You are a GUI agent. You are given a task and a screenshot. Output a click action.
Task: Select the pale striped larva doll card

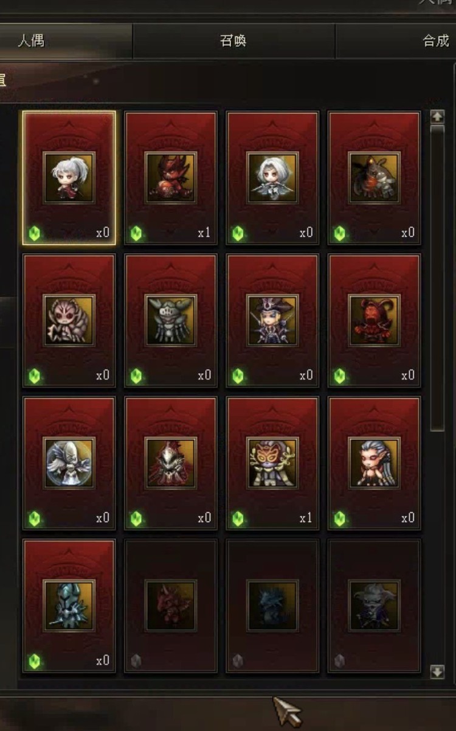pos(69,320)
